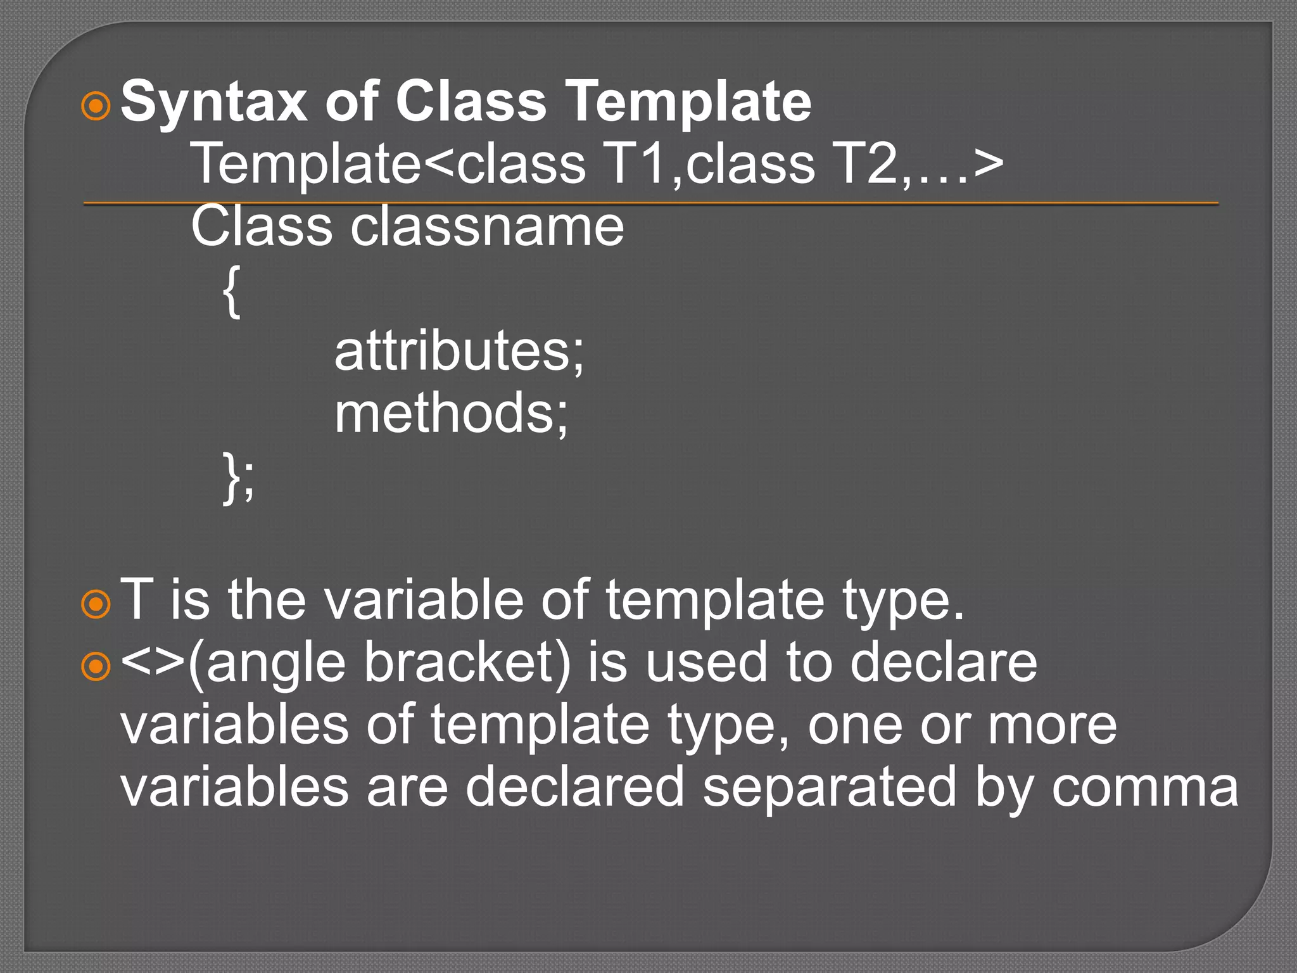Click the orange horizontal divider line
The image size is (1297, 973).
point(650,203)
